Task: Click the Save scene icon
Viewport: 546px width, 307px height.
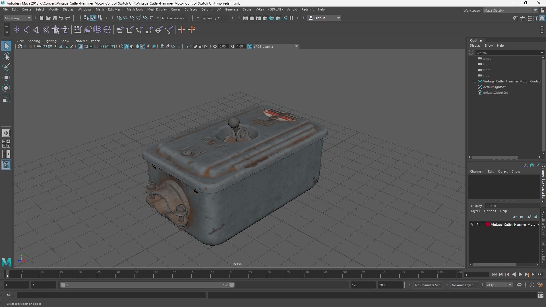Action: (x=54, y=18)
